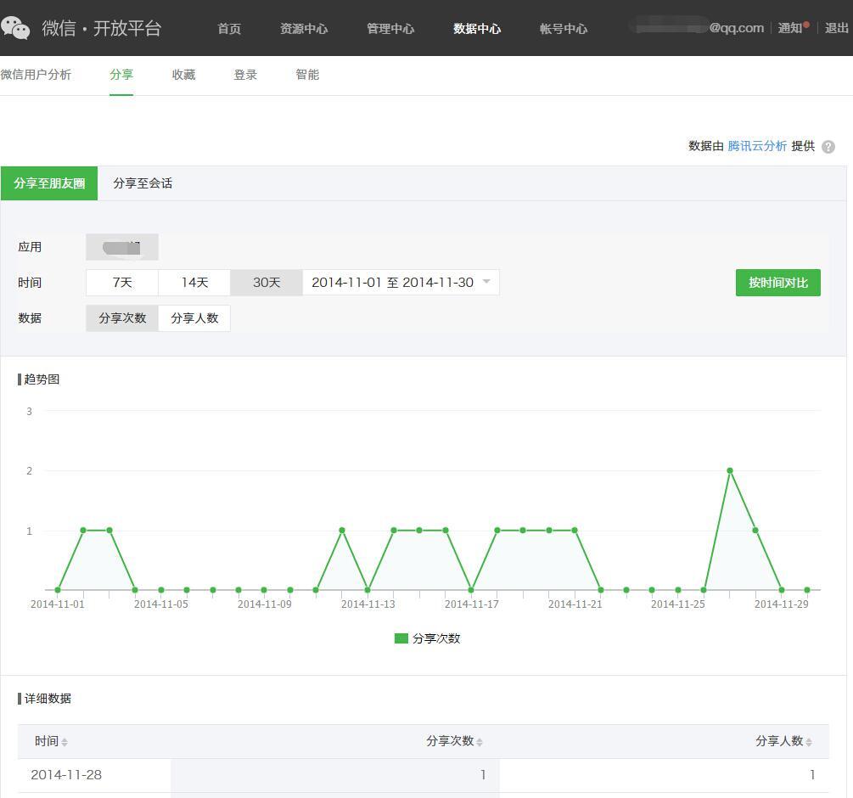Click the 2014-11-28 table row date
The image size is (853, 798).
tap(66, 774)
